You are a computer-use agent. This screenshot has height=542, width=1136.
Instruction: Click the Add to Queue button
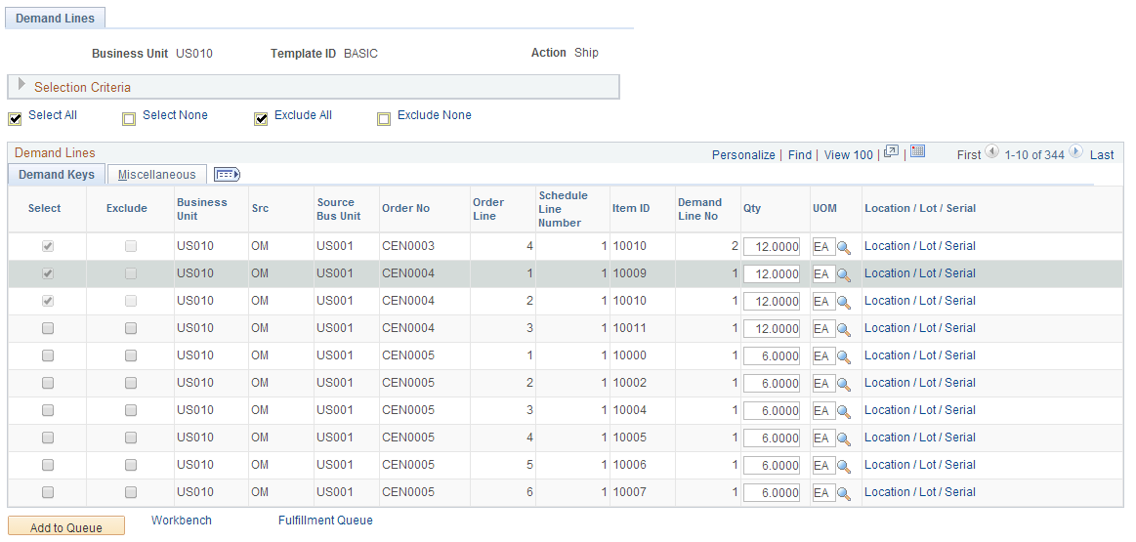[65, 527]
